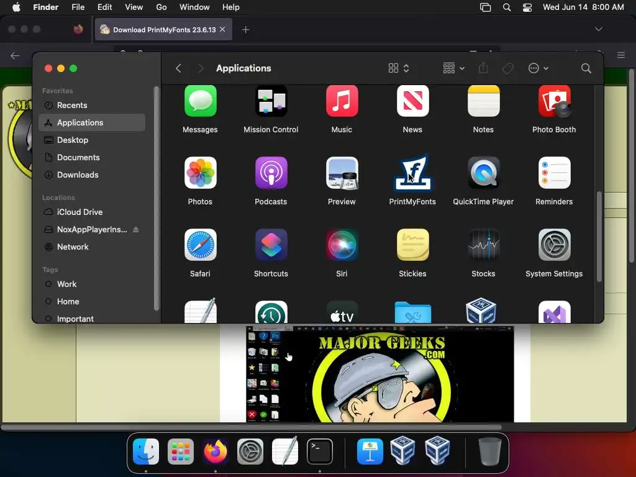Open the Safari app icon
636x477 pixels.
coord(201,245)
